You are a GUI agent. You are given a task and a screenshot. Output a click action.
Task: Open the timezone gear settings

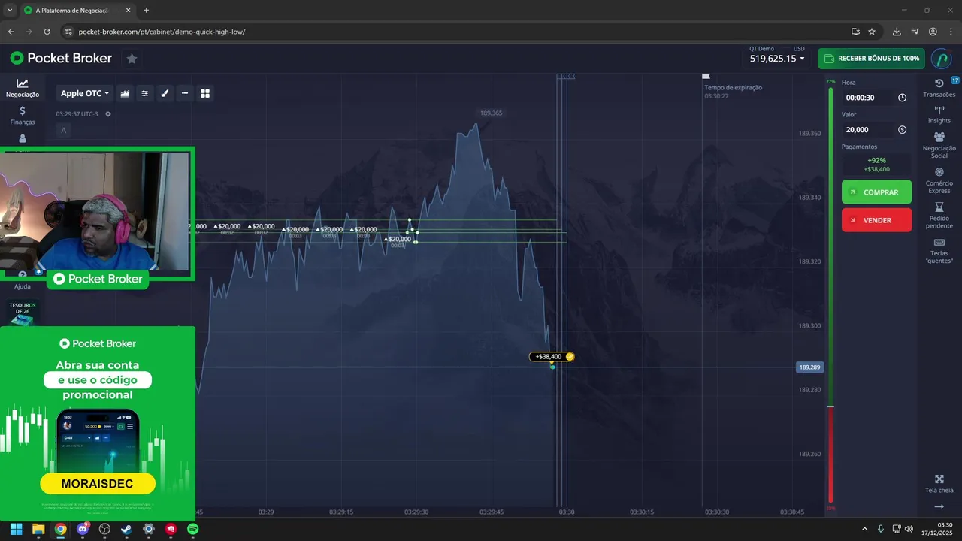108,114
